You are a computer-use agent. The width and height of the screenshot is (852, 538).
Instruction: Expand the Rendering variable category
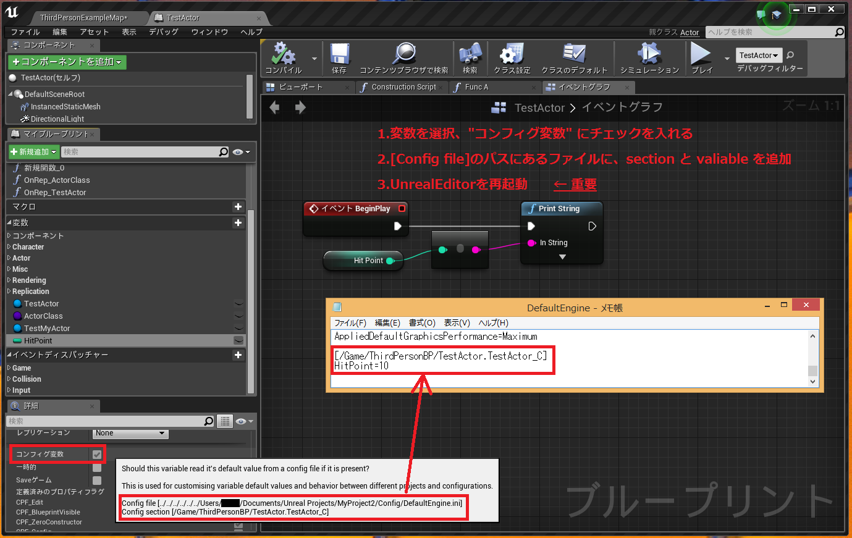(x=9, y=280)
